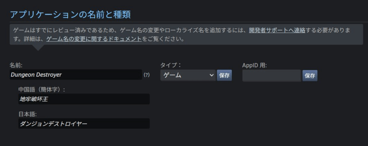The width and height of the screenshot is (368, 146).
Task: Click the (?) help icon beside name field
Action: tap(147, 75)
